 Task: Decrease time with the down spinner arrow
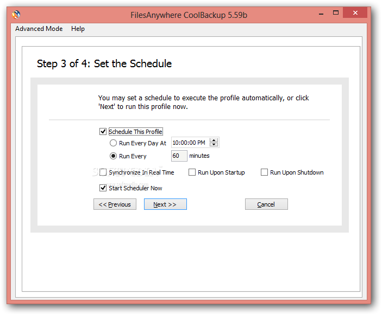click(x=214, y=145)
